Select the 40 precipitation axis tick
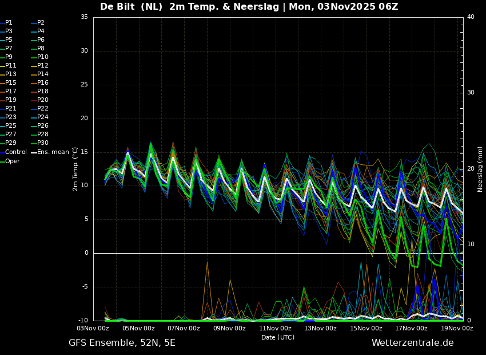486x355 pixels. [471, 17]
